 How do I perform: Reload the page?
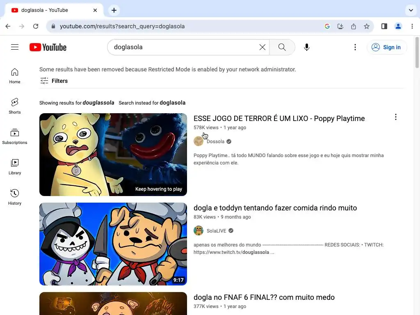coord(36,26)
